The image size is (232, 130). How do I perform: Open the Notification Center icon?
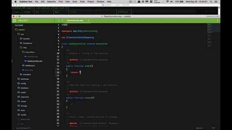pos(216,1)
